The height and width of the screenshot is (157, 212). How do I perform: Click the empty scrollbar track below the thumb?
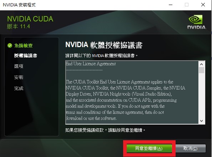tap(201, 95)
